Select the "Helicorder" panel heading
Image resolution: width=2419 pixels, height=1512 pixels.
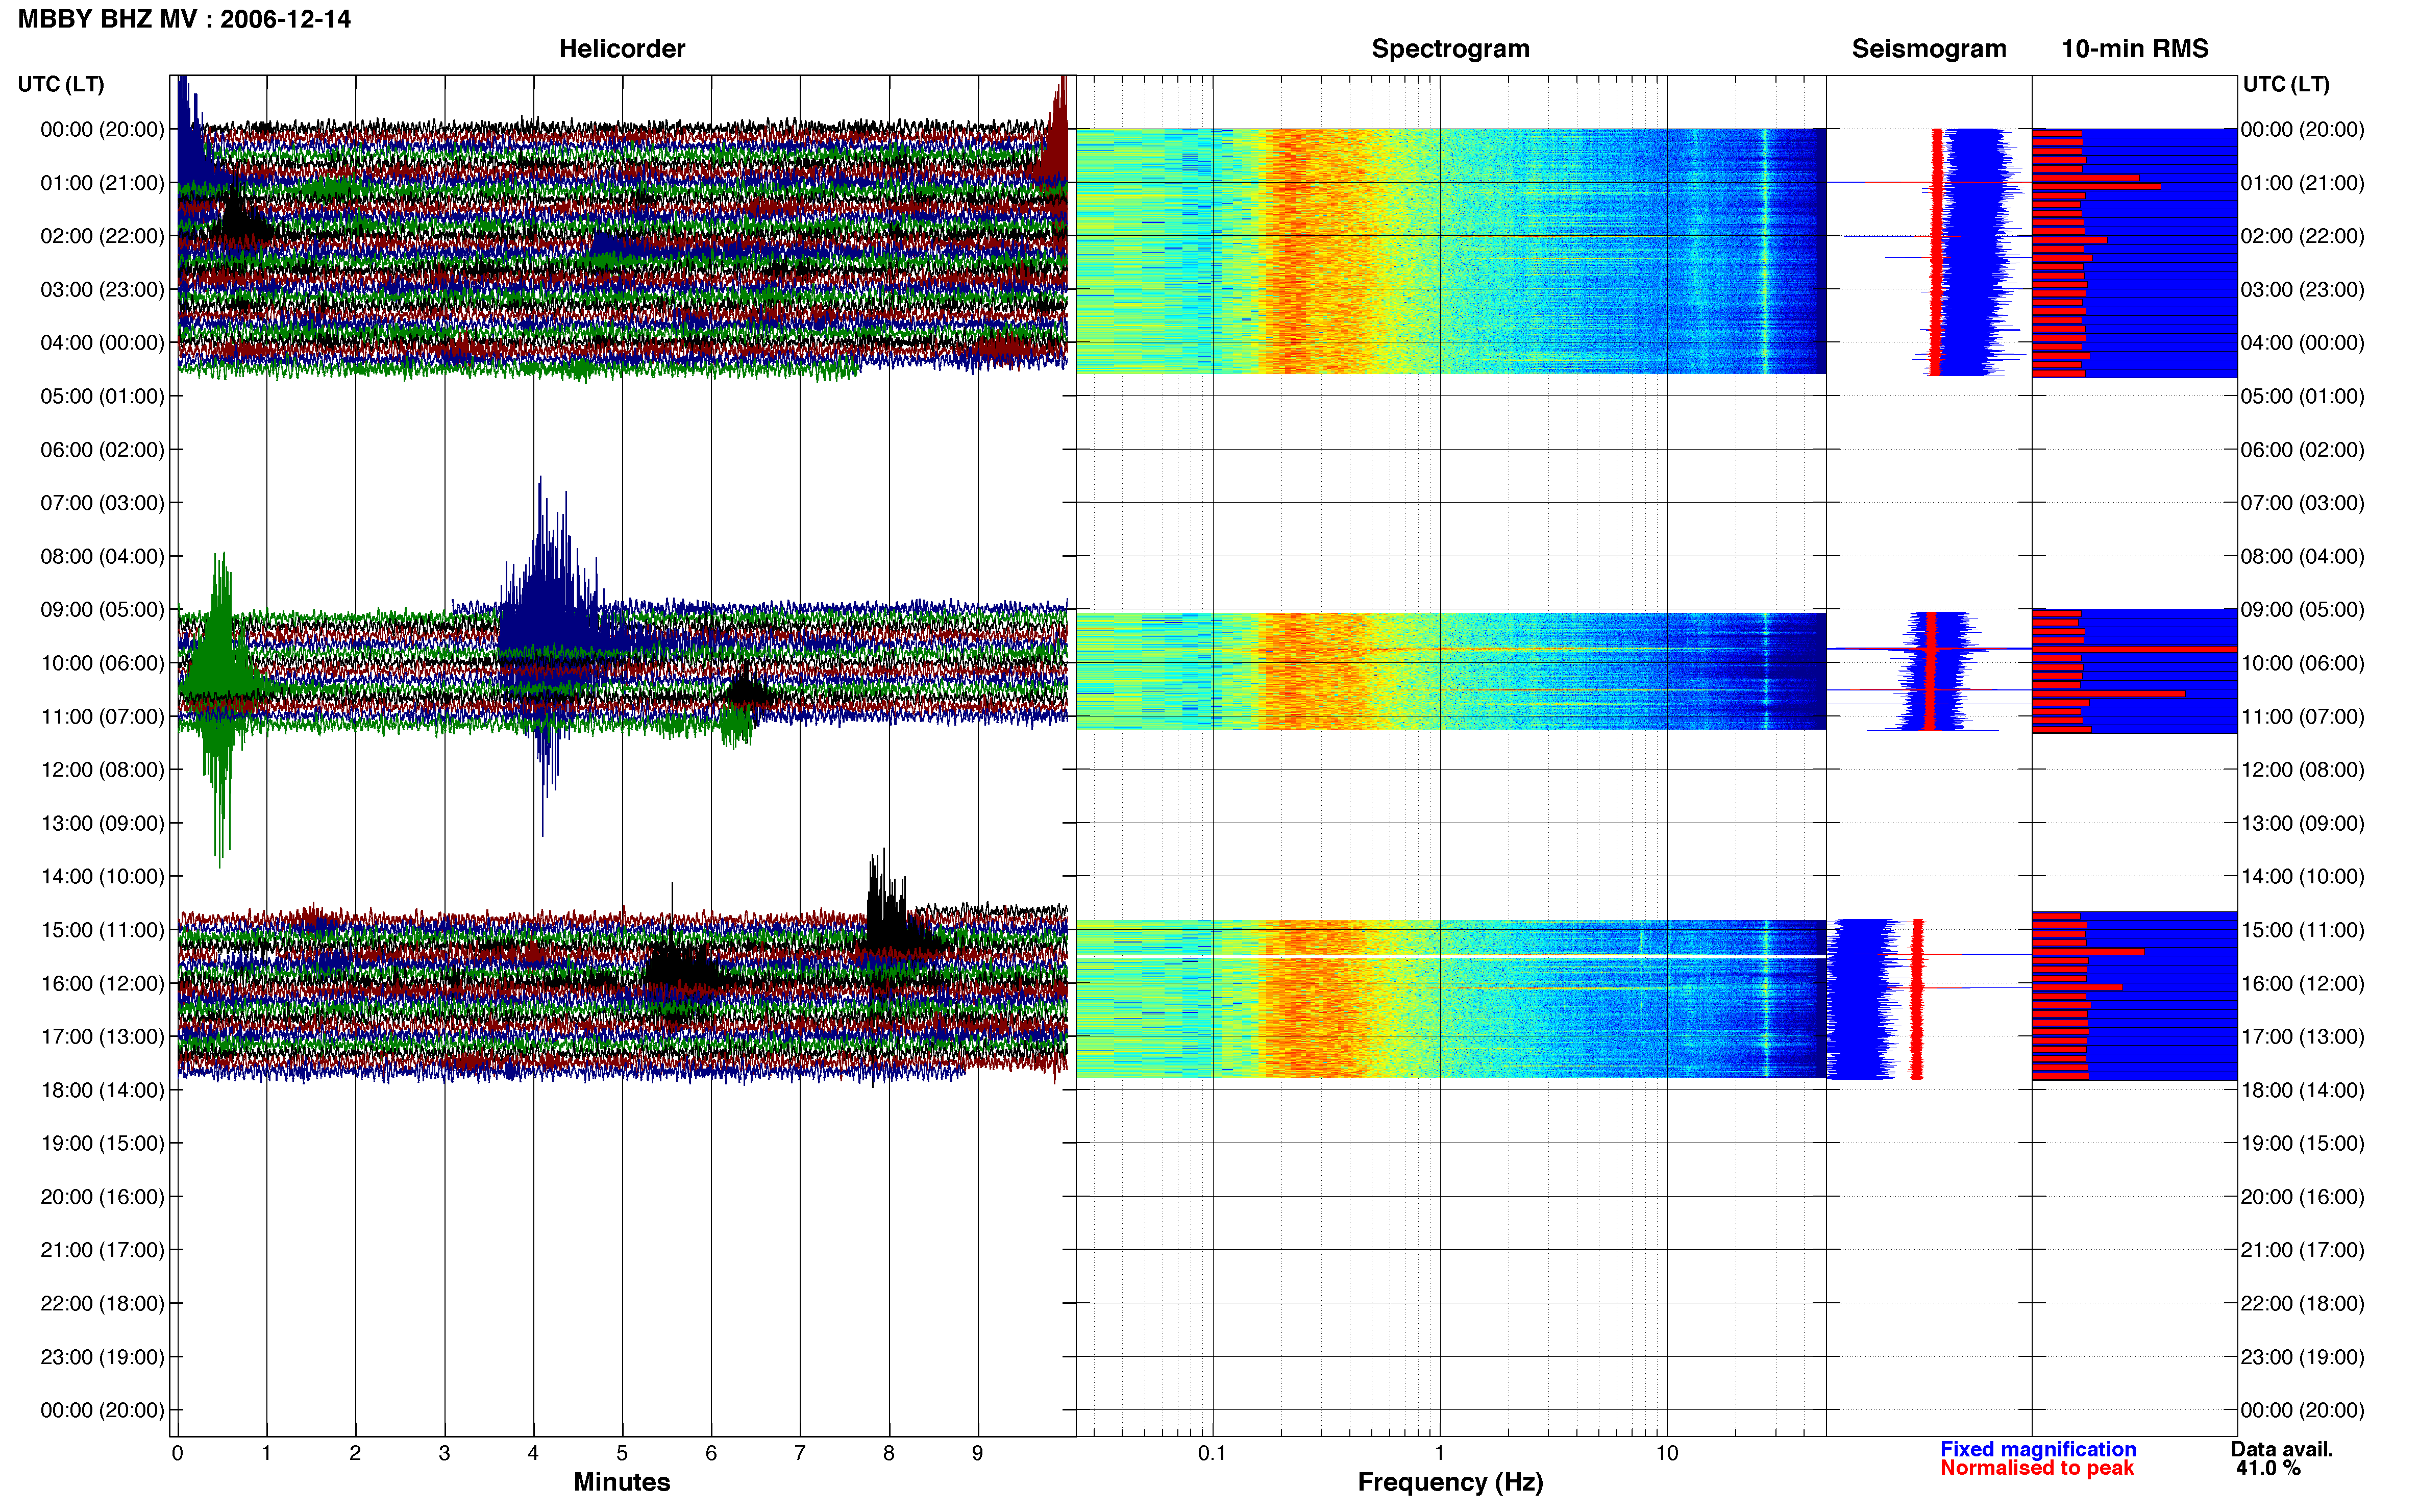622,49
